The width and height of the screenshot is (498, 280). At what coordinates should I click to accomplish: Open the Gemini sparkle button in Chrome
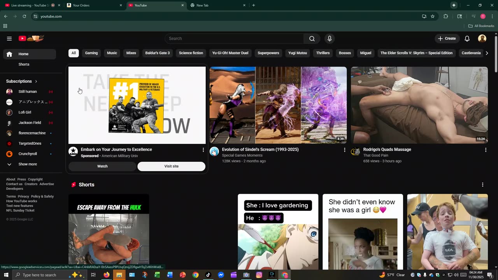coord(454,5)
